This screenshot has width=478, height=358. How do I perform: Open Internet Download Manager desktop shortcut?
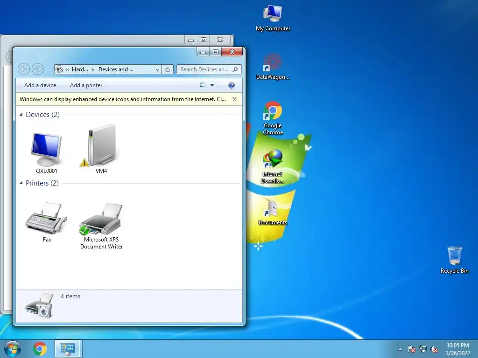273,166
